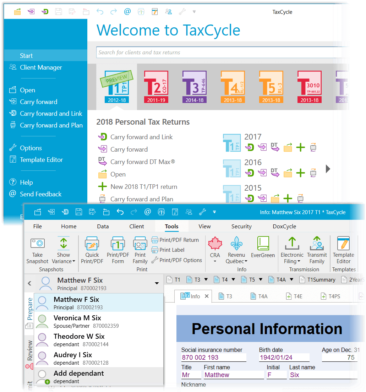This screenshot has width=366, height=392.
Task: Click the Carry forward DT Max link
Action: coord(142,162)
